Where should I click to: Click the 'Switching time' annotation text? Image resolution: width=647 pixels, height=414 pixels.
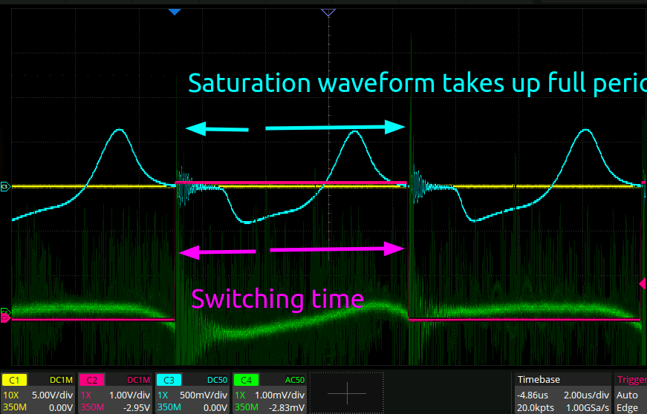click(x=277, y=299)
